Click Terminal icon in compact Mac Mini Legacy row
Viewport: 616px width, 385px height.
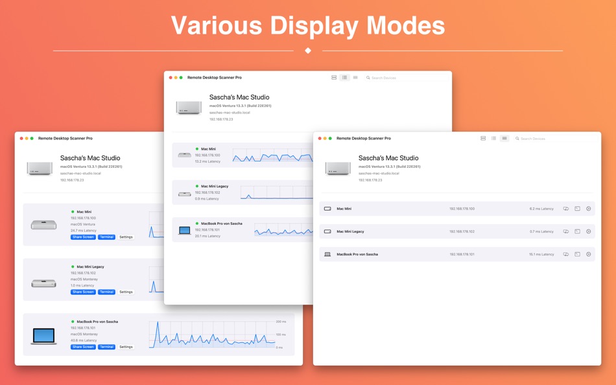(578, 231)
